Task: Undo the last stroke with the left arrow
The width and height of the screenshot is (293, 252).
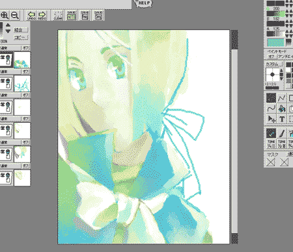Action: point(31,16)
